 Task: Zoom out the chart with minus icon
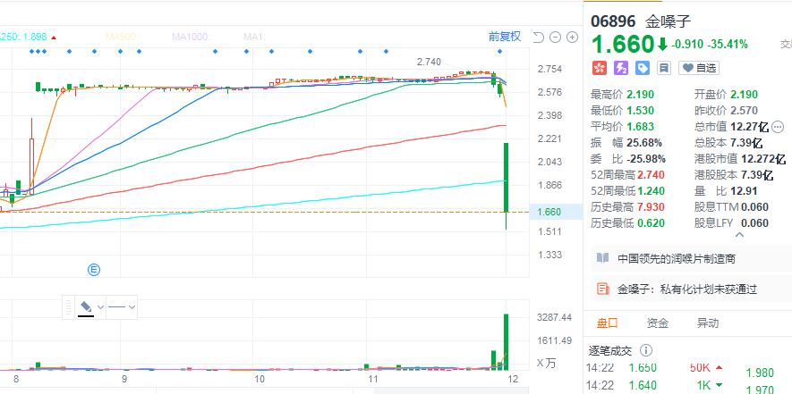tap(555, 37)
